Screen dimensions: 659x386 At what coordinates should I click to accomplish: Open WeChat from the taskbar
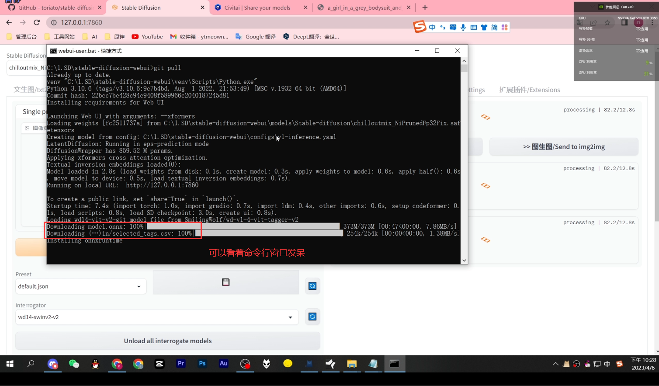pyautogui.click(x=74, y=364)
